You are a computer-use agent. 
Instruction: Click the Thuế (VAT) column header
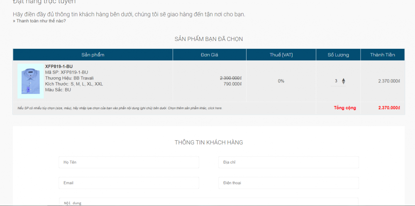pyautogui.click(x=281, y=55)
